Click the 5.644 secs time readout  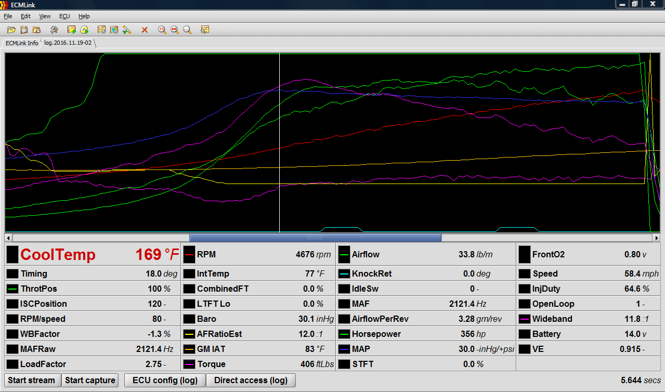tap(641, 380)
